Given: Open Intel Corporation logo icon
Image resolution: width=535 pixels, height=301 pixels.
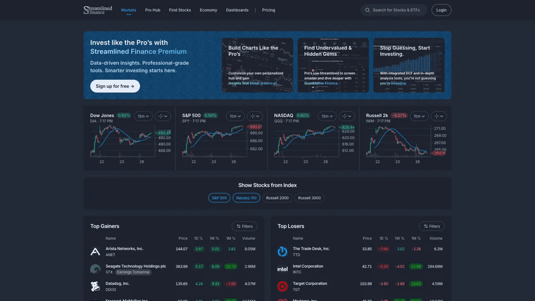Looking at the screenshot, I should [282, 269].
